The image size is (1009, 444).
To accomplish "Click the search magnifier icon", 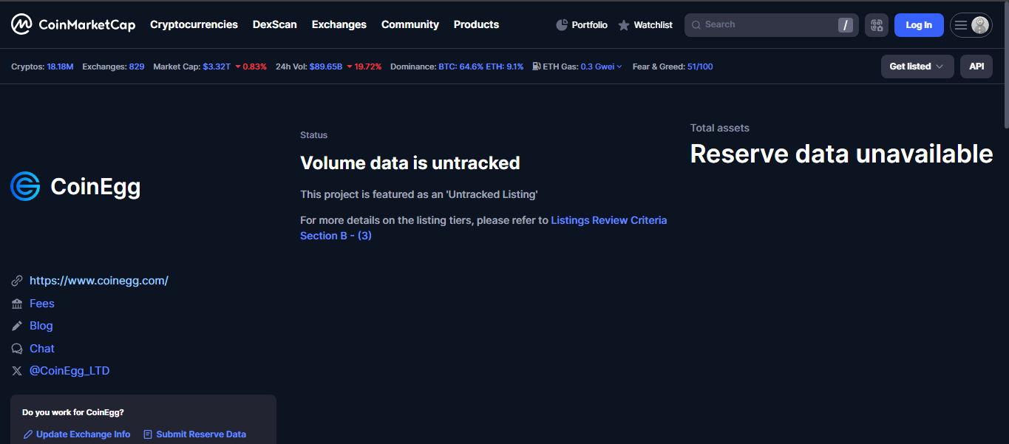I will click(696, 25).
